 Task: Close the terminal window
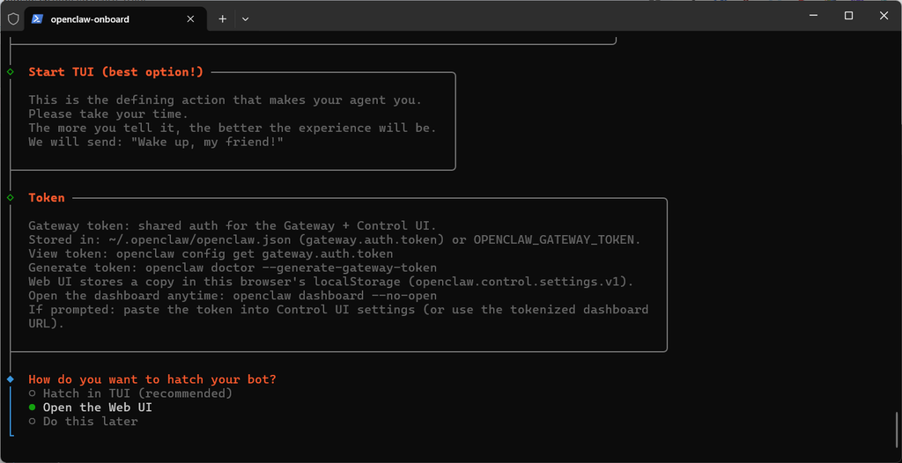pos(884,16)
